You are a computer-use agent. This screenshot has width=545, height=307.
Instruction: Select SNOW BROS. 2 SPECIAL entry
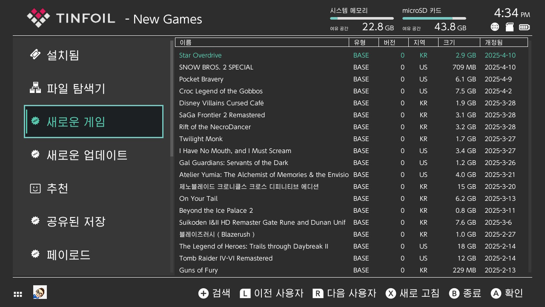pos(352,67)
